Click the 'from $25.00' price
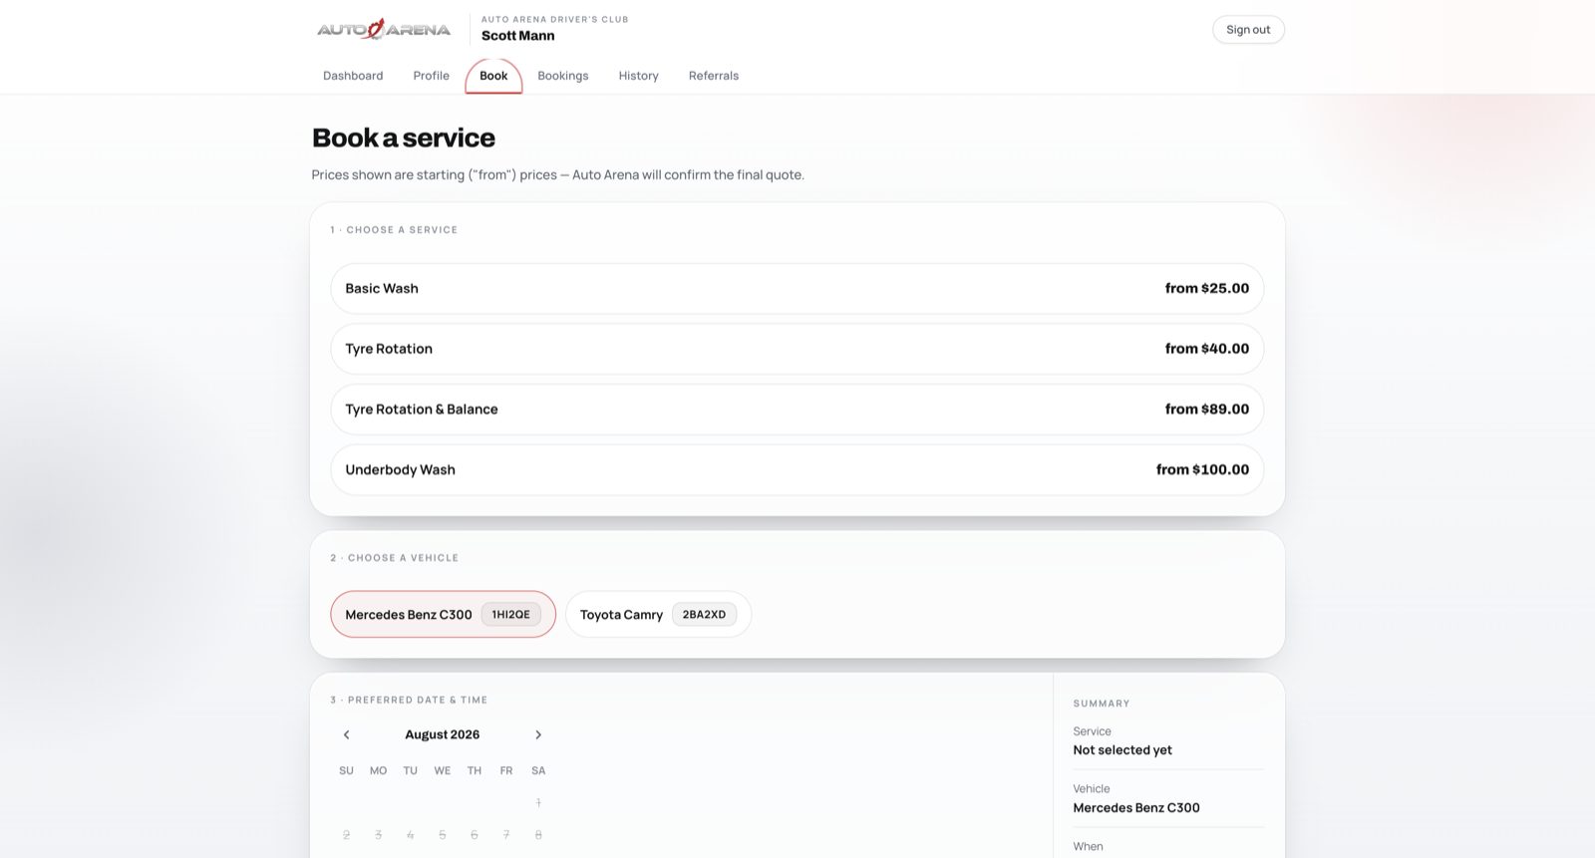Viewport: 1595px width, 858px height. tap(1207, 288)
